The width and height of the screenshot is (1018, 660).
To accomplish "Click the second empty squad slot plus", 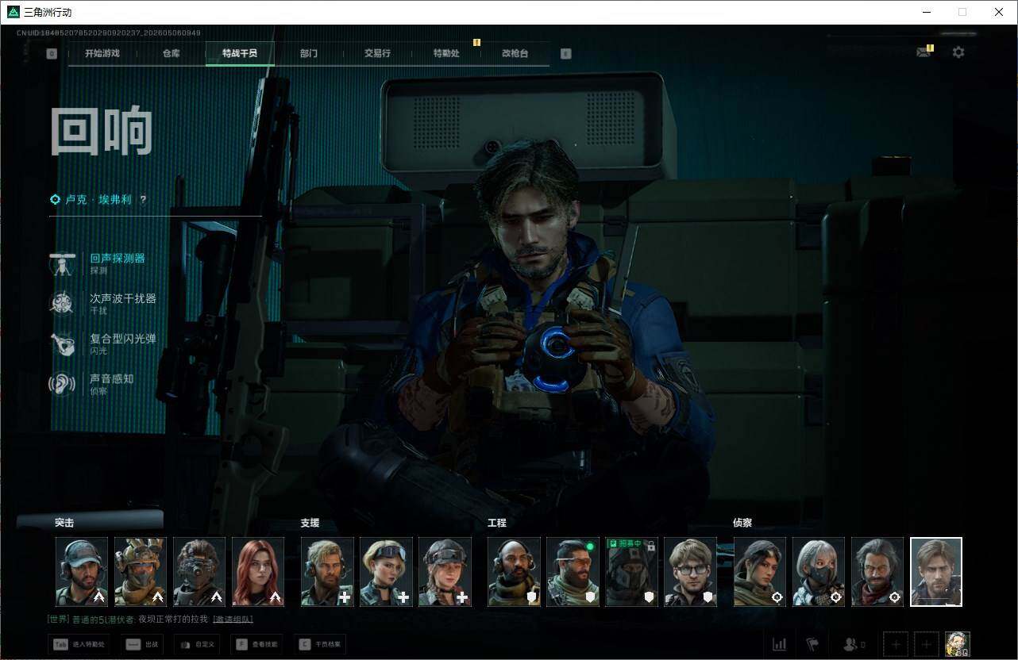I will pos(927,643).
